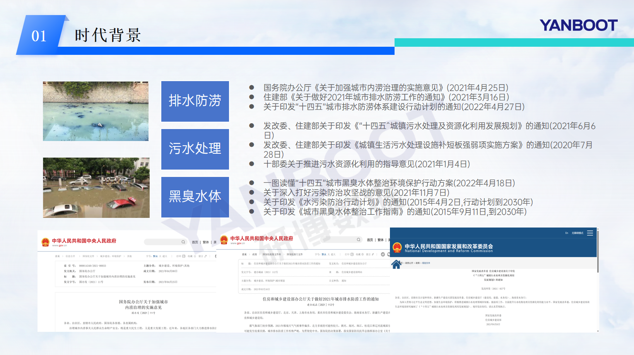Open 首页 link on the left gov.cn page

pyautogui.click(x=195, y=242)
